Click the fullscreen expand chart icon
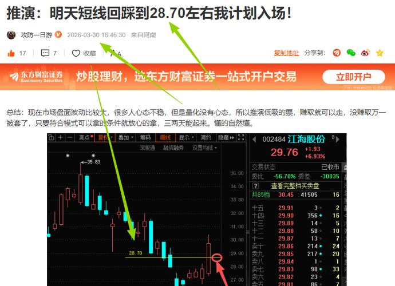 pos(241,137)
